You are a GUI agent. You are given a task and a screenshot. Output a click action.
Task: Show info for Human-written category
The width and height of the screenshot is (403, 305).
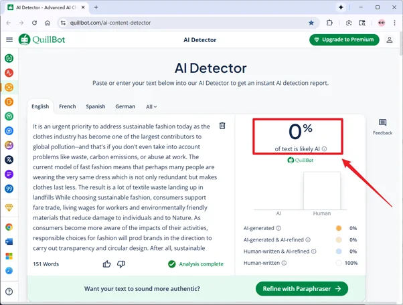click(x=284, y=263)
